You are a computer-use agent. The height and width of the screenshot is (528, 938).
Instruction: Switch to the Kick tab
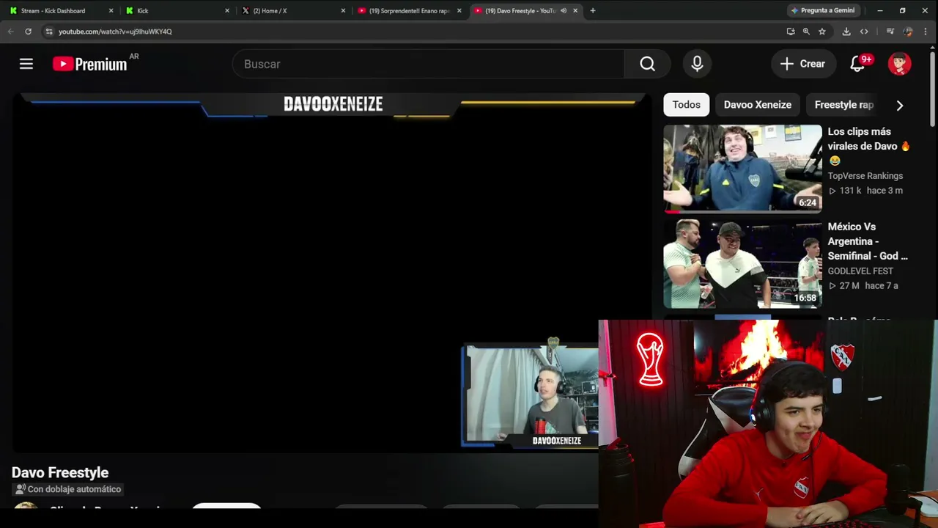[176, 11]
